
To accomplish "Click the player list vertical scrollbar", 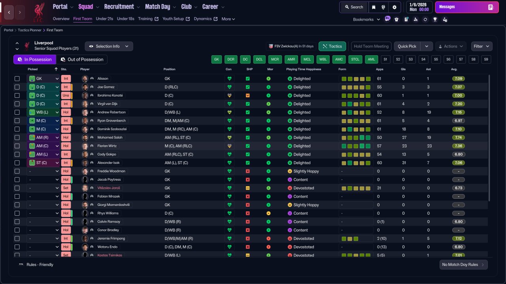I will tap(489, 138).
